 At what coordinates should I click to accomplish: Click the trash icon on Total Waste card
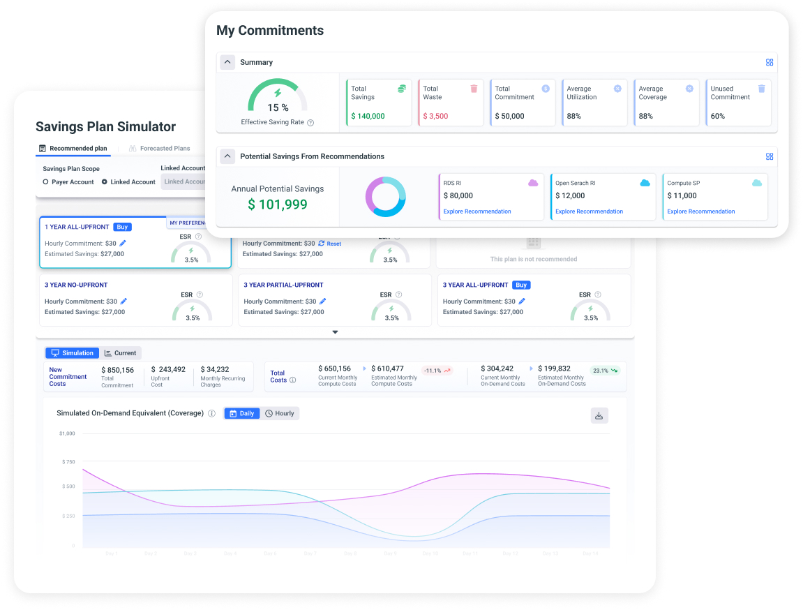pyautogui.click(x=473, y=88)
